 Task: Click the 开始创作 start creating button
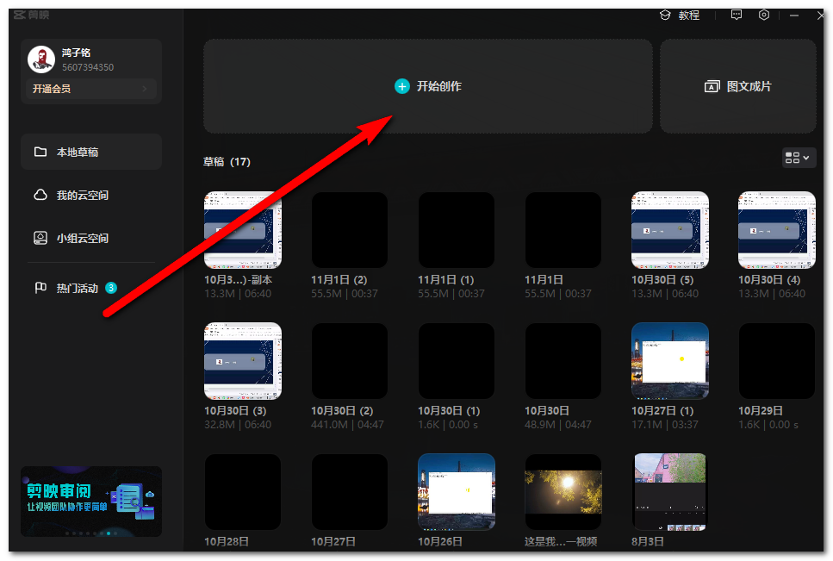point(427,86)
